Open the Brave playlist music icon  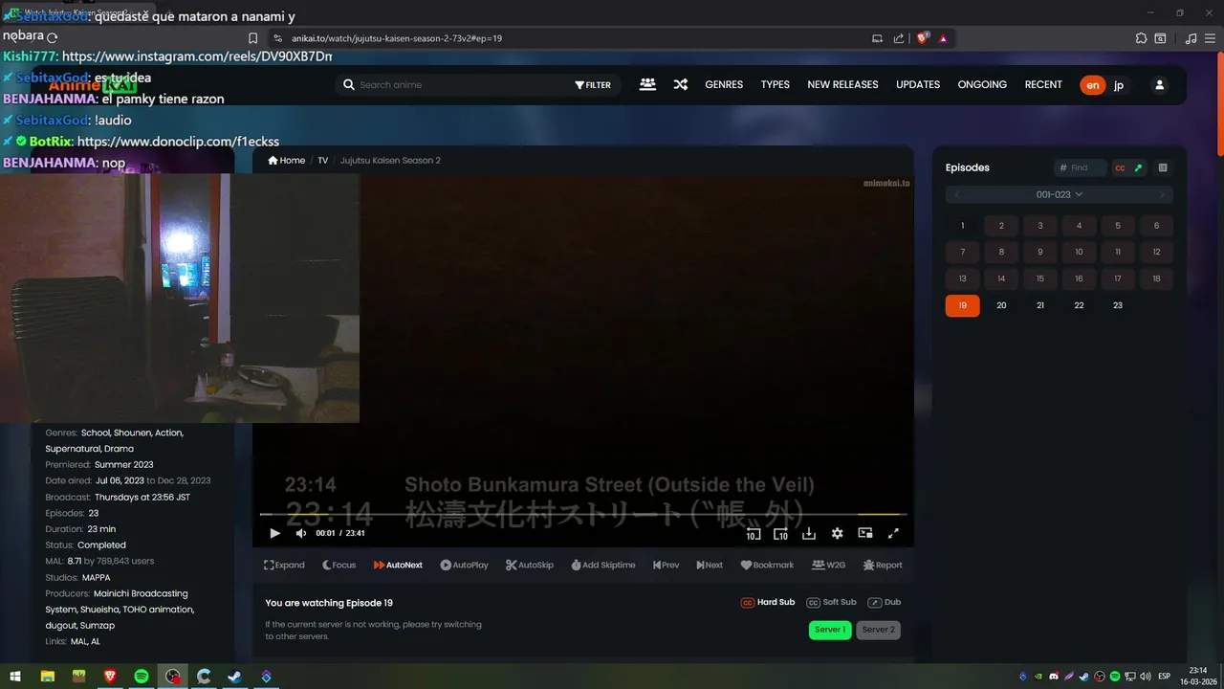click(x=1191, y=38)
